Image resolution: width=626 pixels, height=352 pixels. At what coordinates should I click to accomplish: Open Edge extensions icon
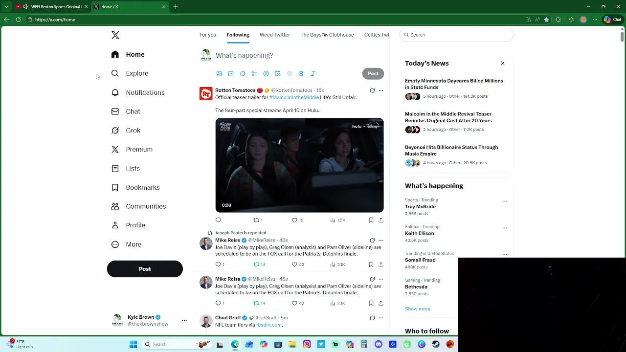(x=559, y=20)
